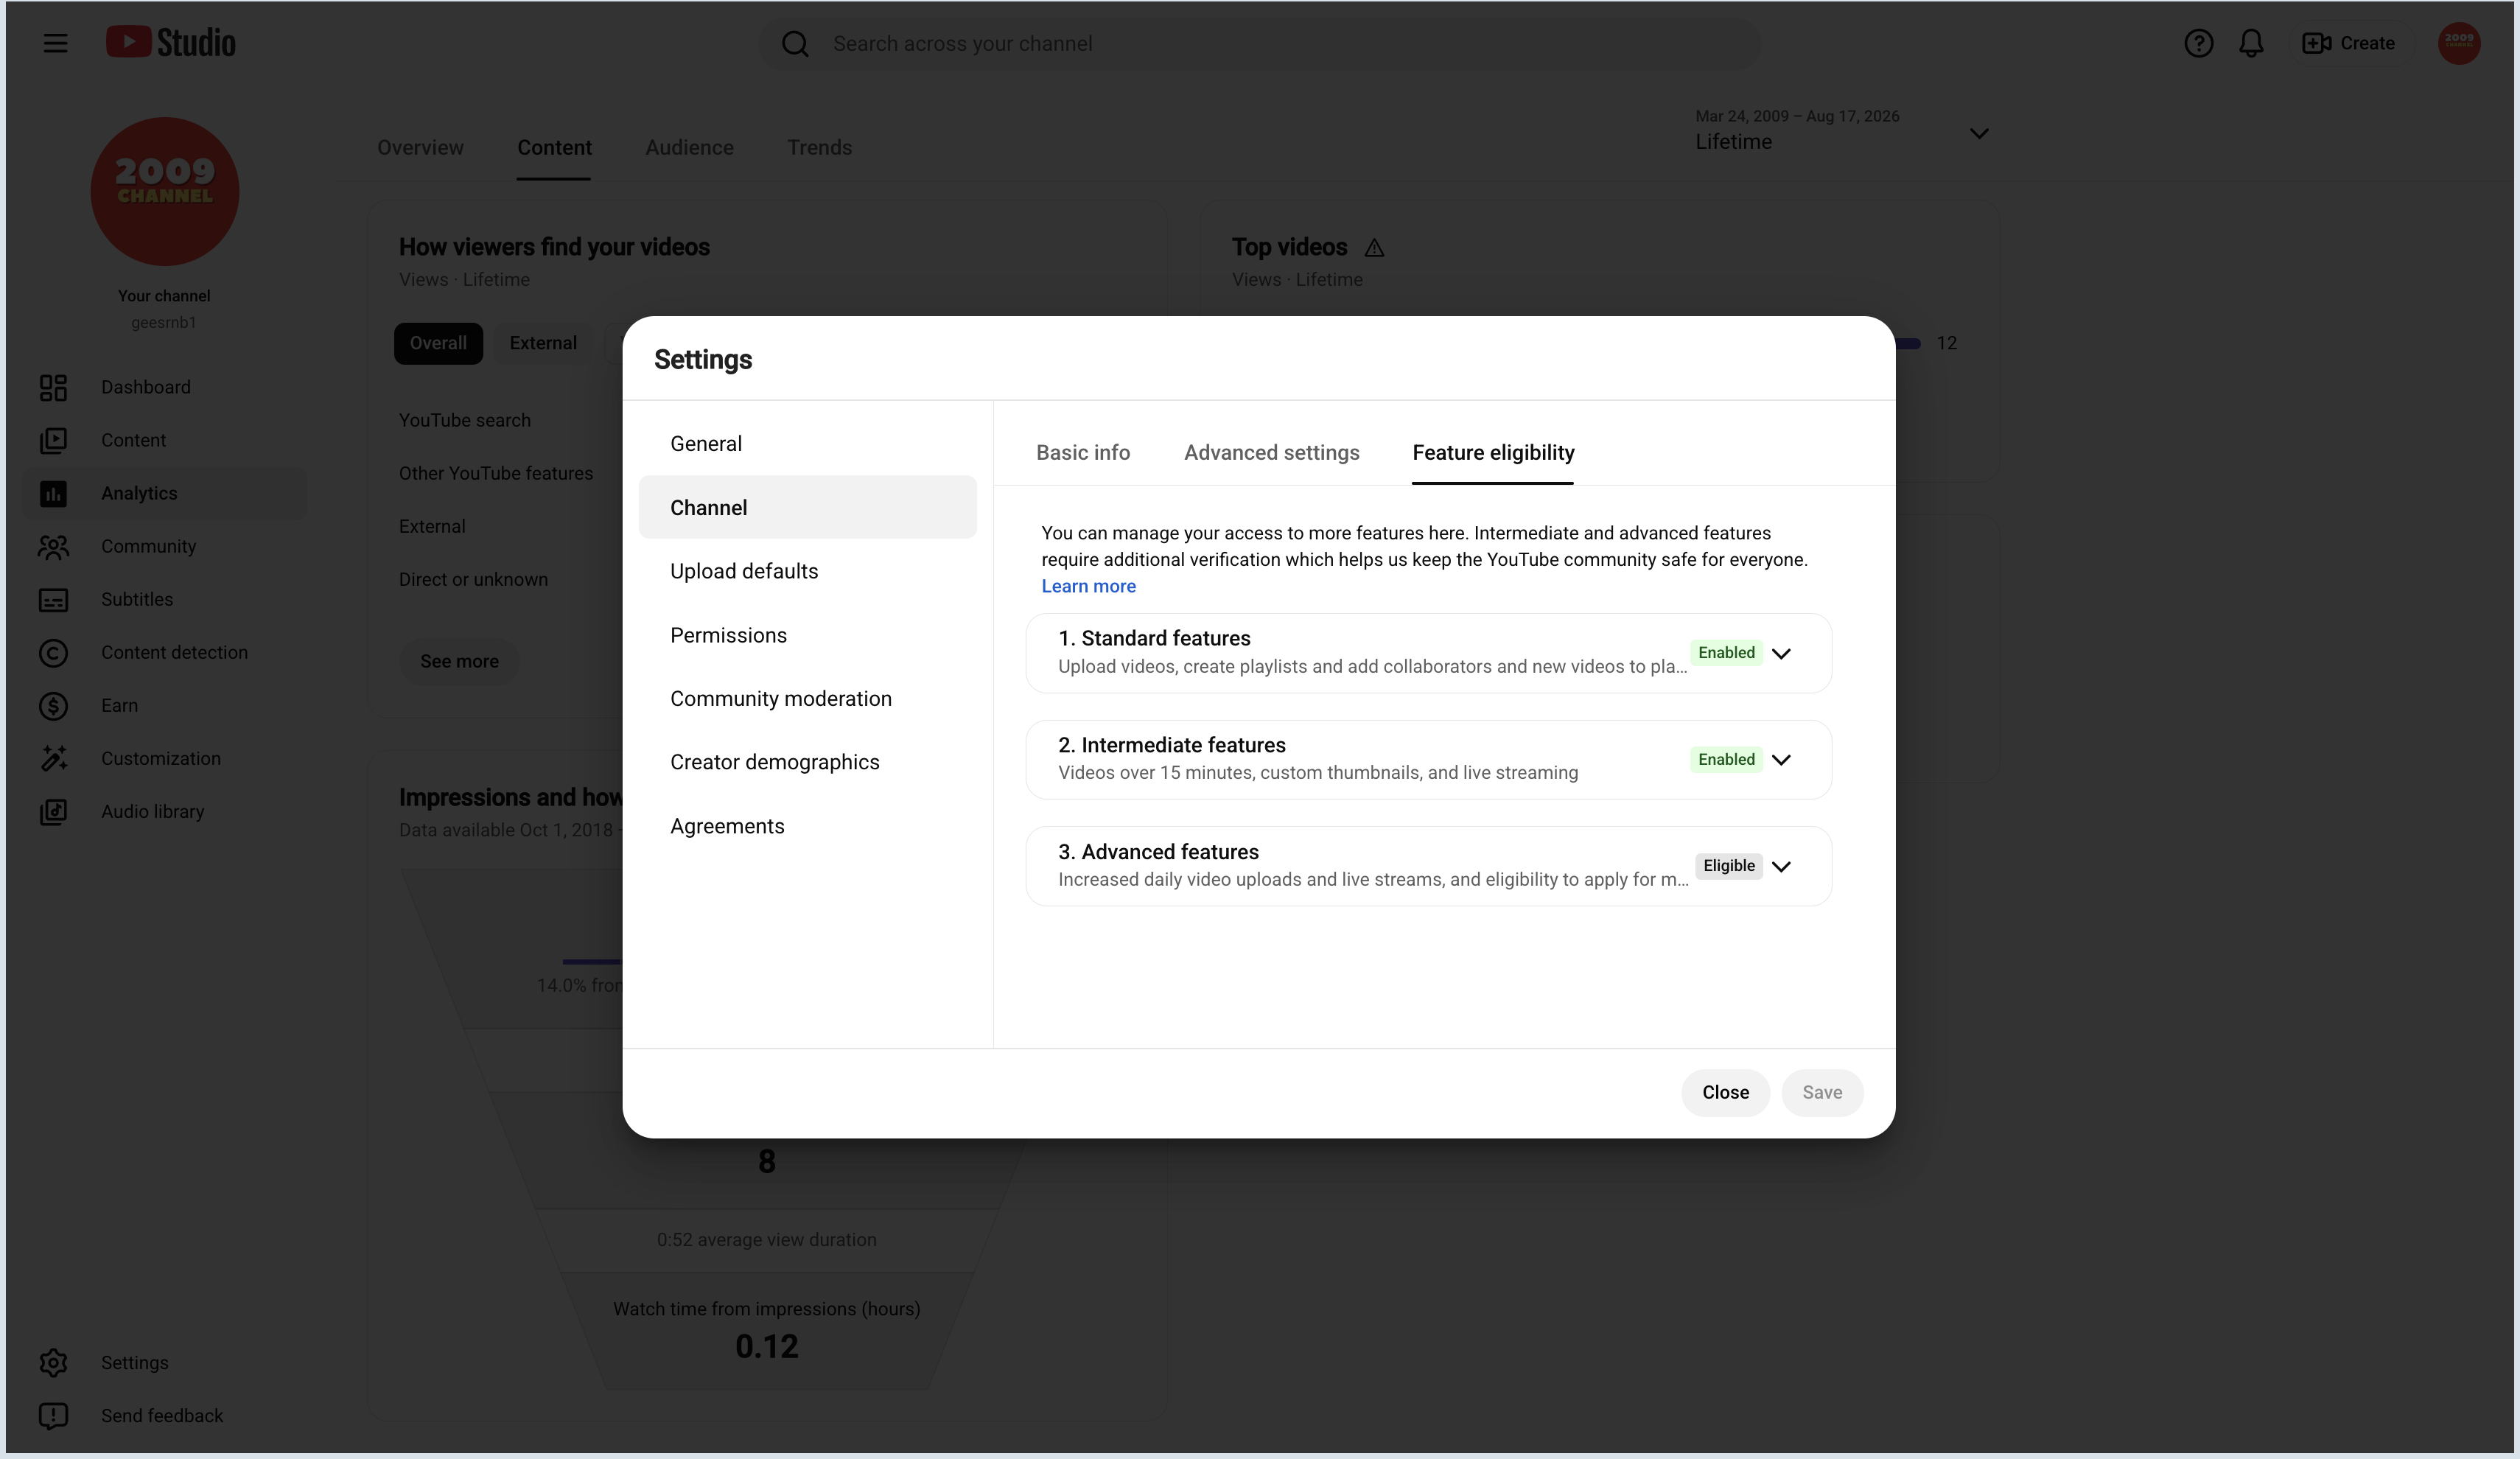Click the search magnifier icon
This screenshot has height=1459, width=2520.
point(795,44)
